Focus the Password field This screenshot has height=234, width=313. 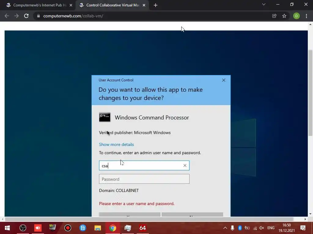point(144,179)
